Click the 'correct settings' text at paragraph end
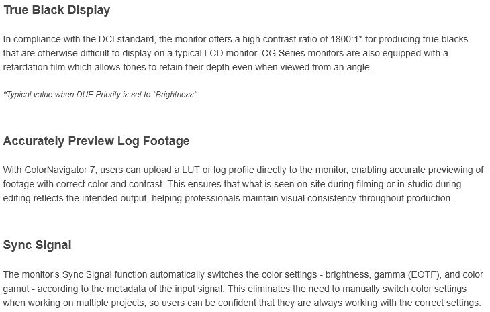The image size is (490, 312). pos(450,303)
